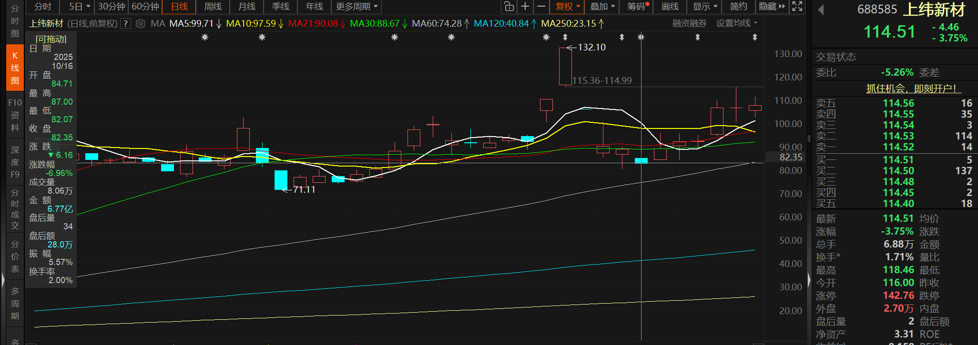
Task: Switch to 年线 period
Action: coord(315,6)
